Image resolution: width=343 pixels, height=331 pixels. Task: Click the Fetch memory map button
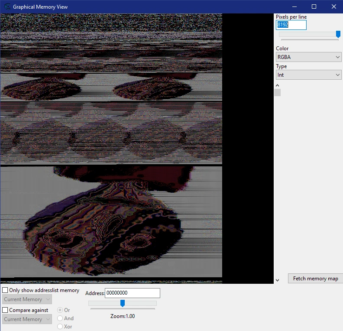315,279
